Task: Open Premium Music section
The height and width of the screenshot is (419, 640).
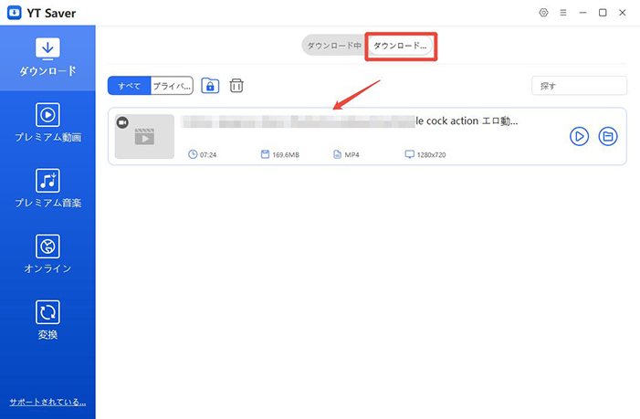Action: point(47,189)
